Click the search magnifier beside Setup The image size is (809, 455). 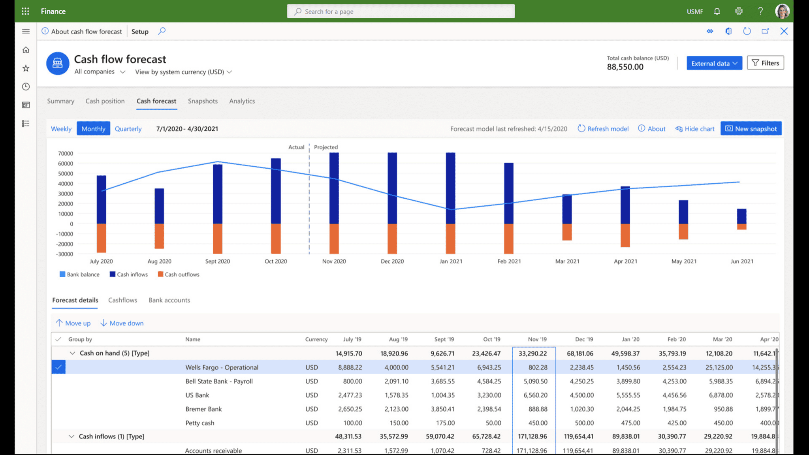point(162,31)
